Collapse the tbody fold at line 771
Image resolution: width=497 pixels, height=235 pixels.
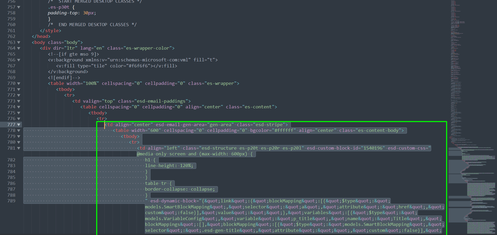[18, 89]
